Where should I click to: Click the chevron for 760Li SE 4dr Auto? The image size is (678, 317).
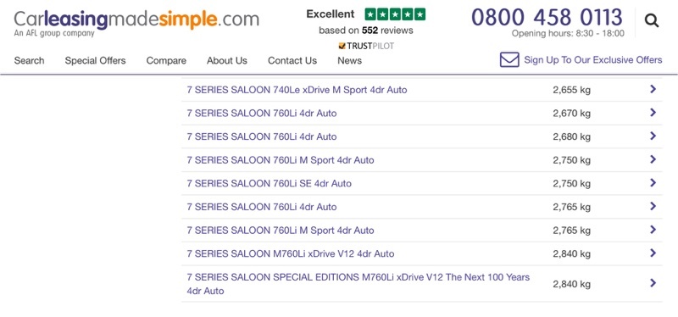pyautogui.click(x=653, y=182)
